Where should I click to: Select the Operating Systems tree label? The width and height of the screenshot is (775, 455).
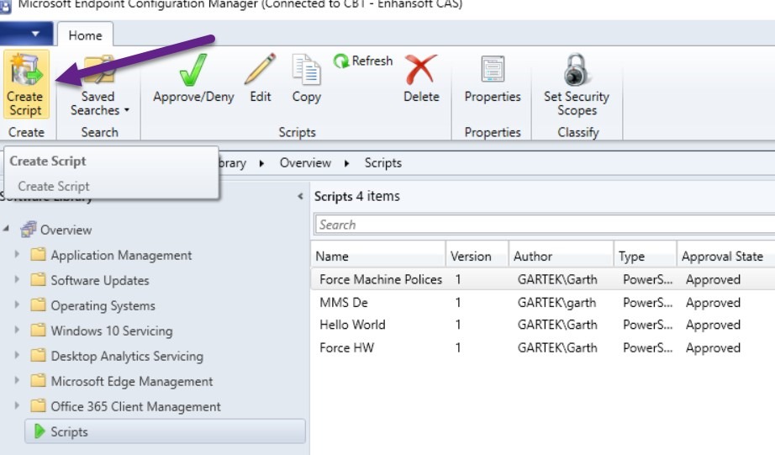pos(103,305)
